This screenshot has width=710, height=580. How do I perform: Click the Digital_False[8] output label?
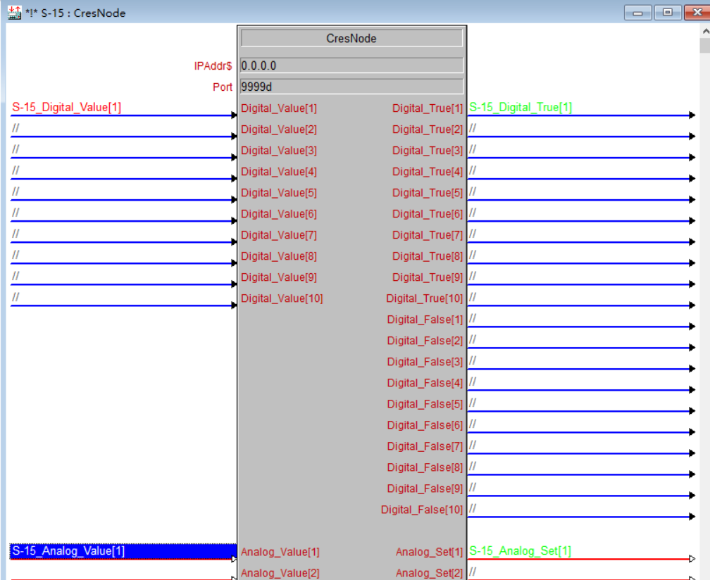pyautogui.click(x=425, y=467)
